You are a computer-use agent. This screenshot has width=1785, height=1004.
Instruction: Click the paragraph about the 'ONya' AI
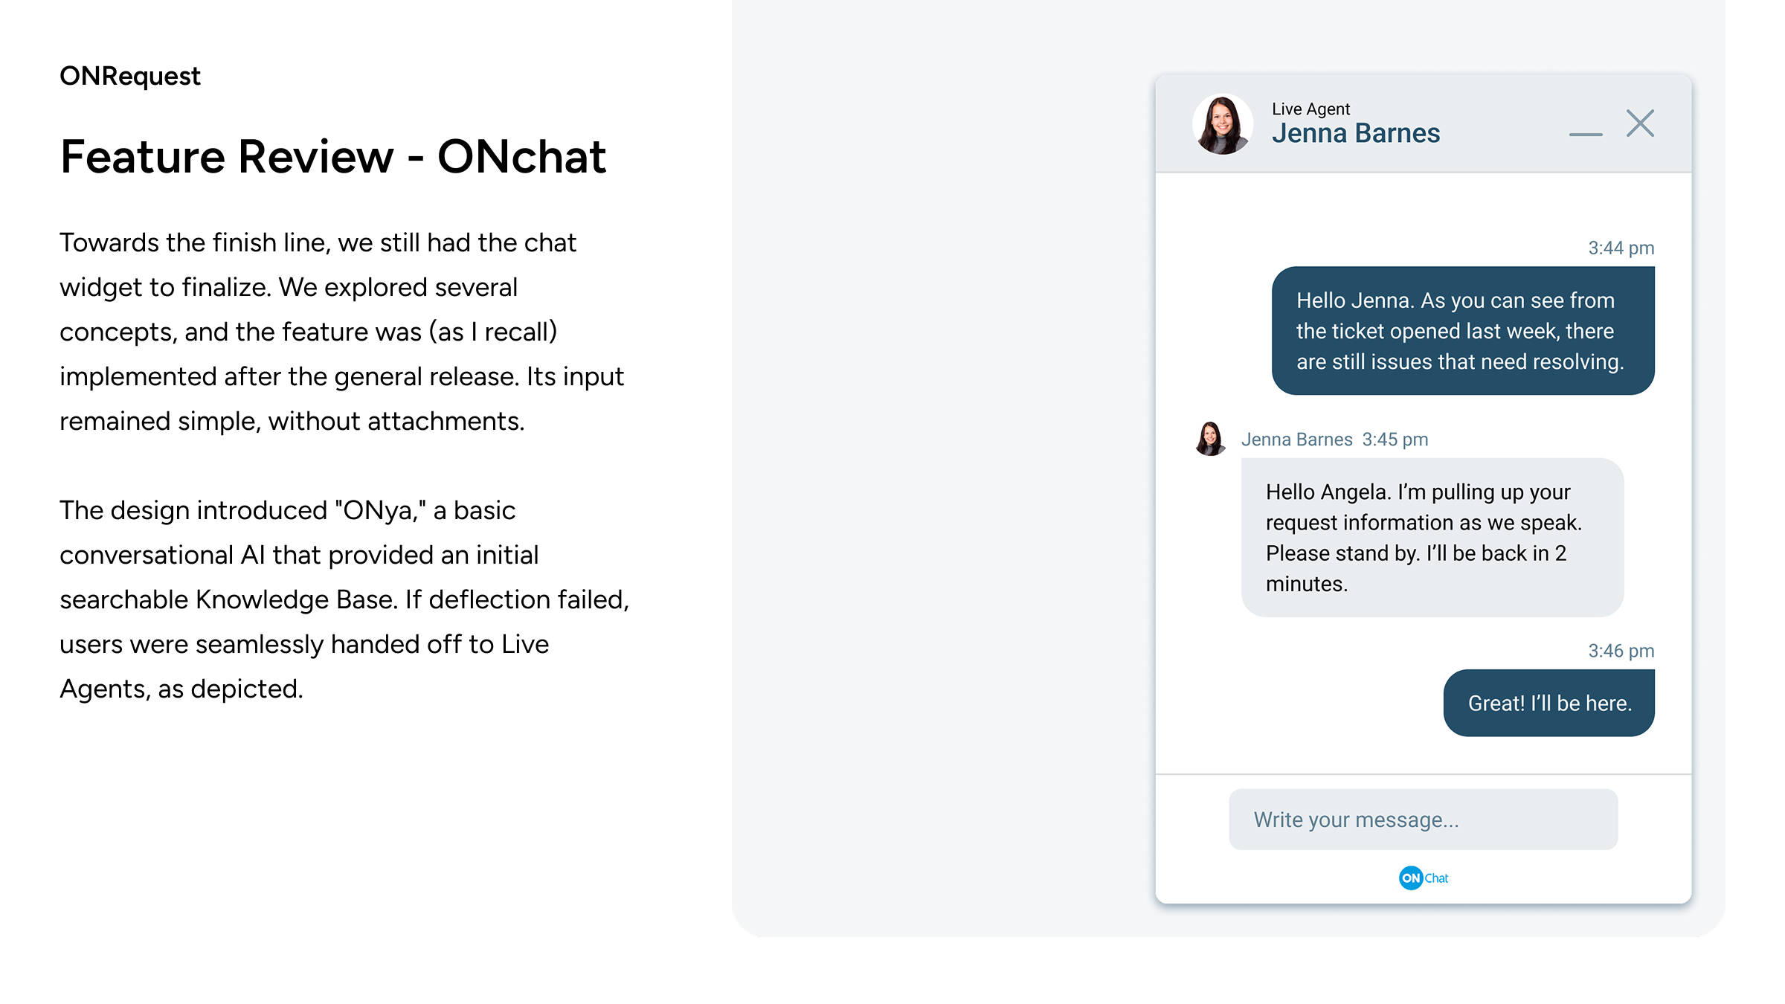tap(344, 599)
